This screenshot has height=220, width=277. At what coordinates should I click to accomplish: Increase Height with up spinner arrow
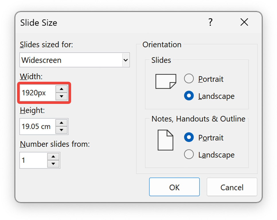[61, 123]
